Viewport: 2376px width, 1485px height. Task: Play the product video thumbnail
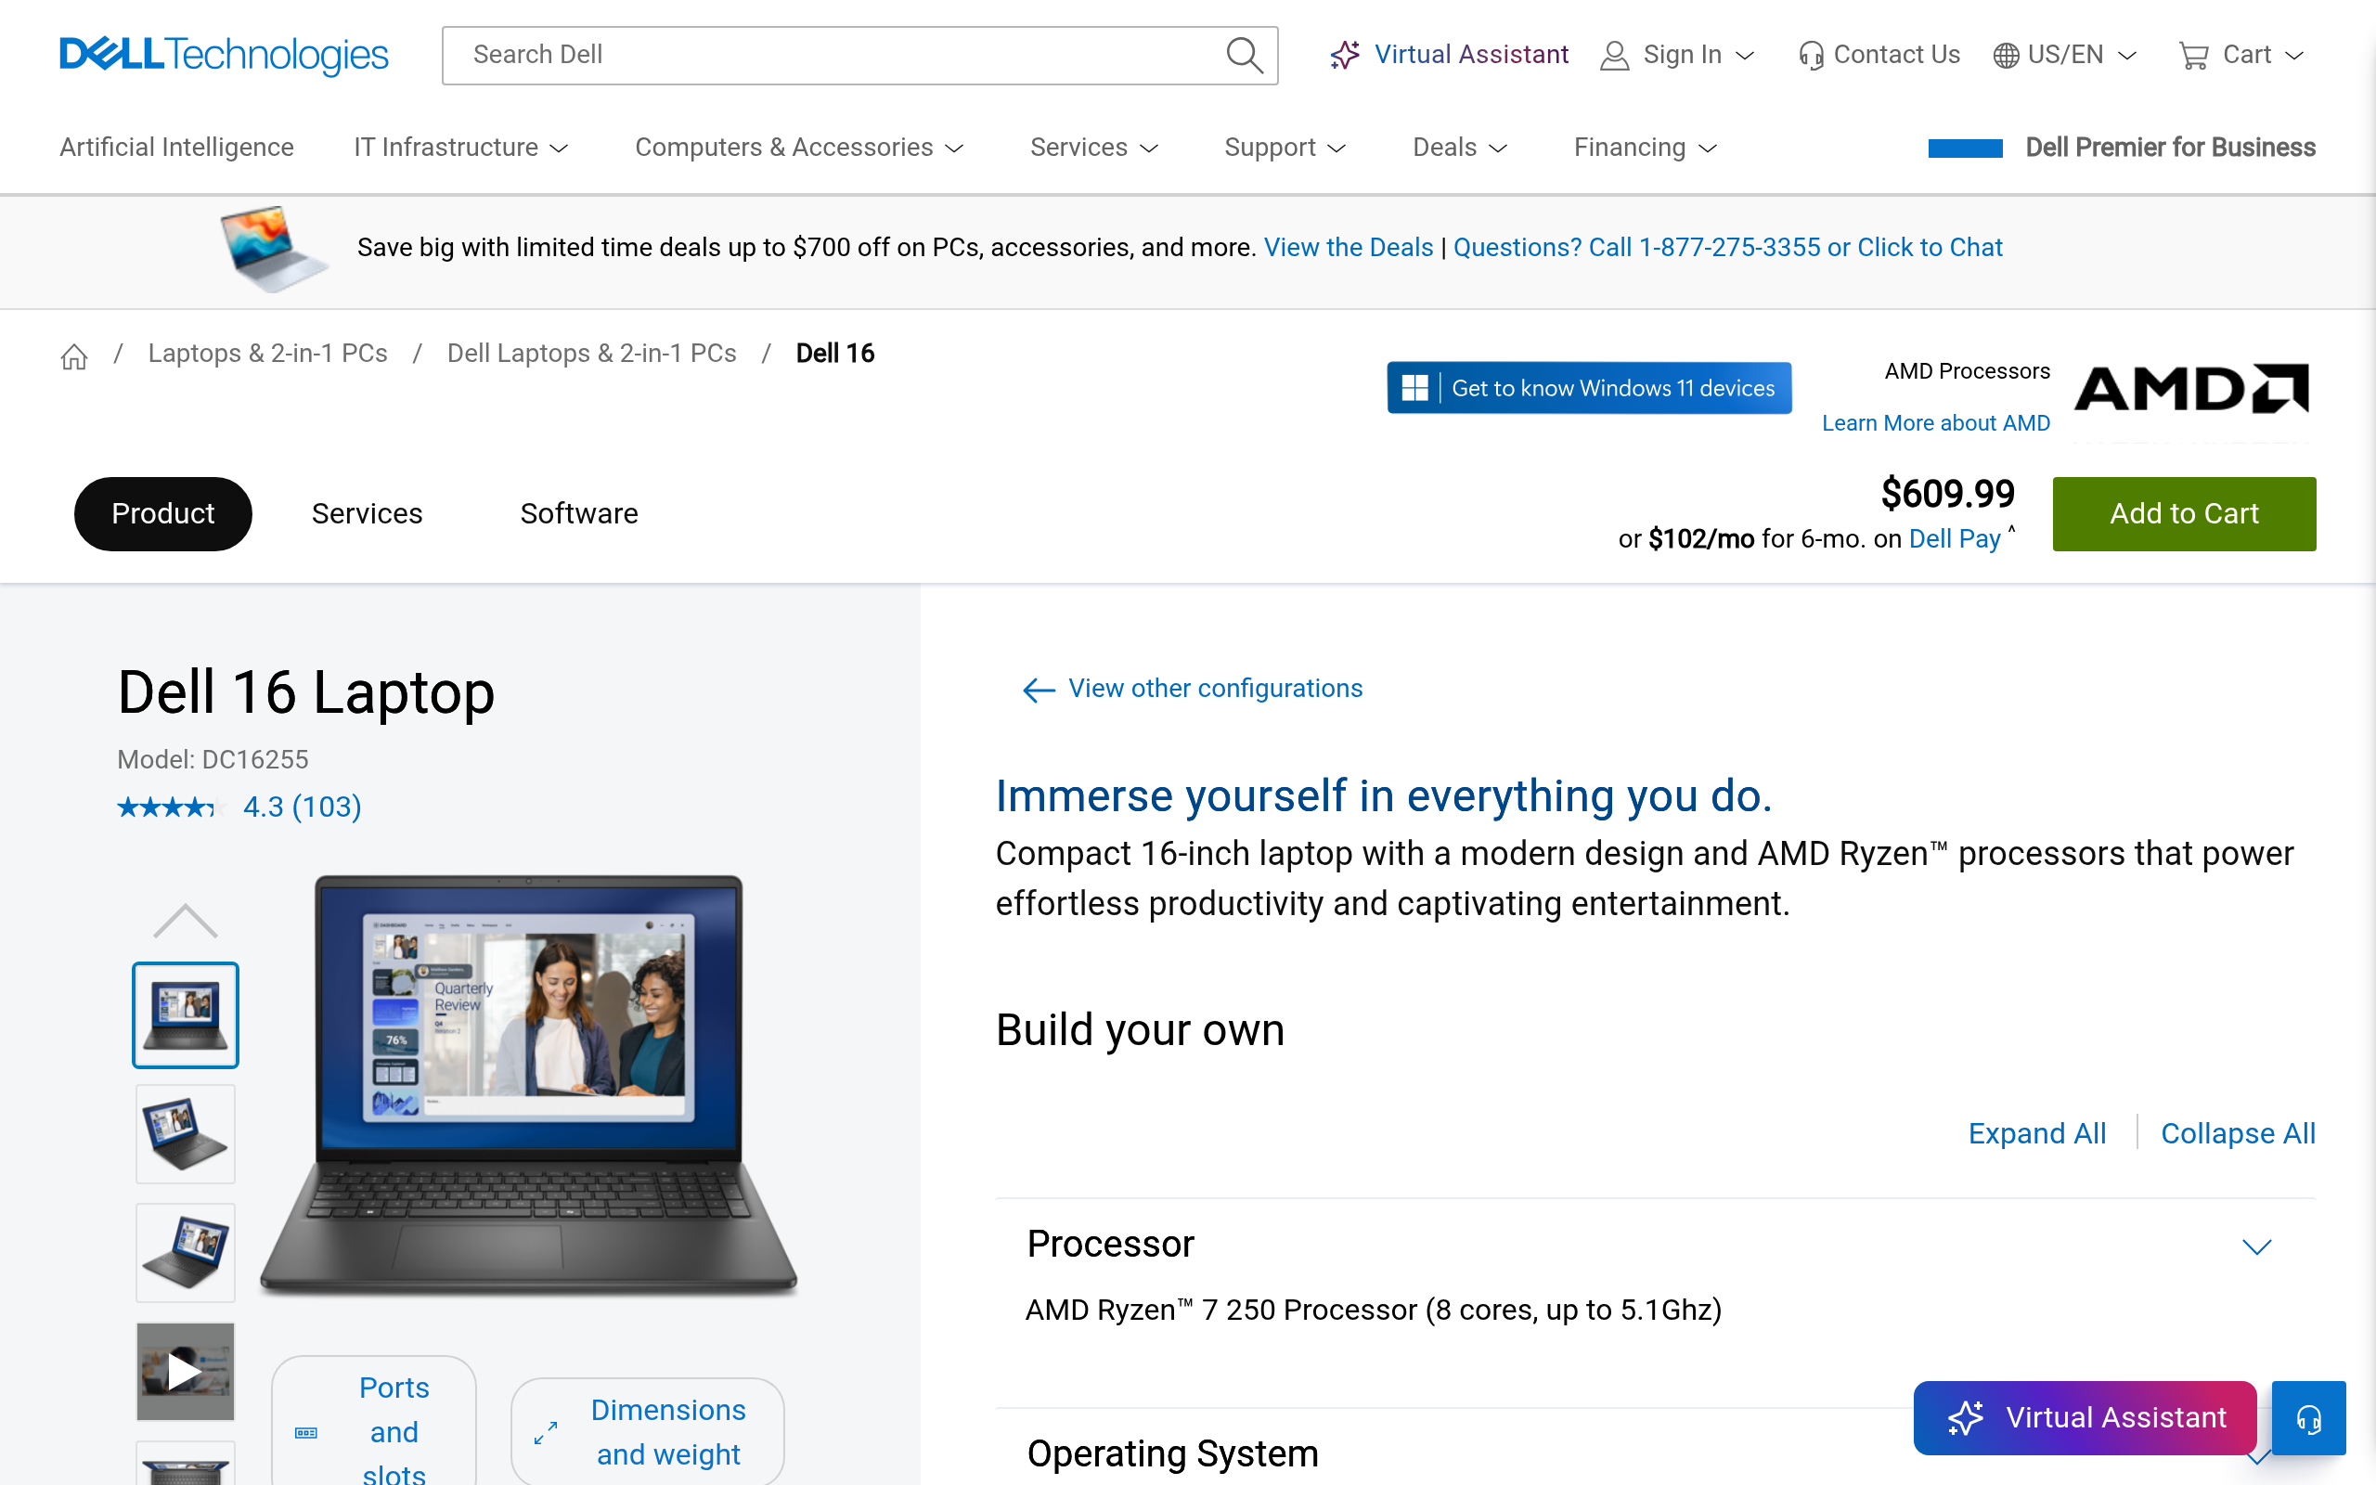tap(186, 1371)
